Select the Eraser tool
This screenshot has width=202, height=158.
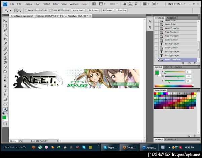coord(5,67)
